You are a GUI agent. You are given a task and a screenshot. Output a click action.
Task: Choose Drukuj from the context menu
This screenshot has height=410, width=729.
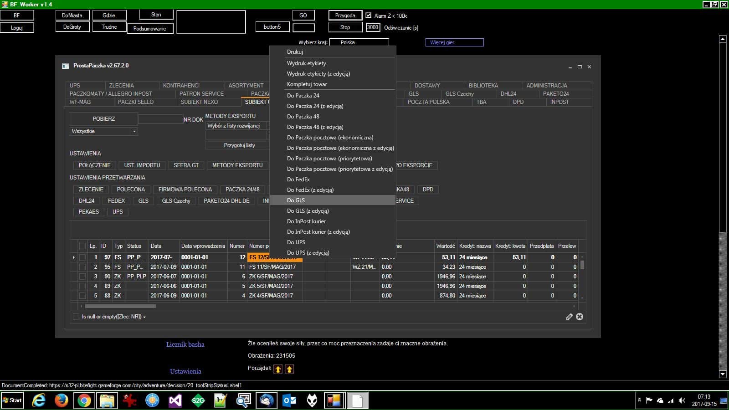pyautogui.click(x=333, y=52)
